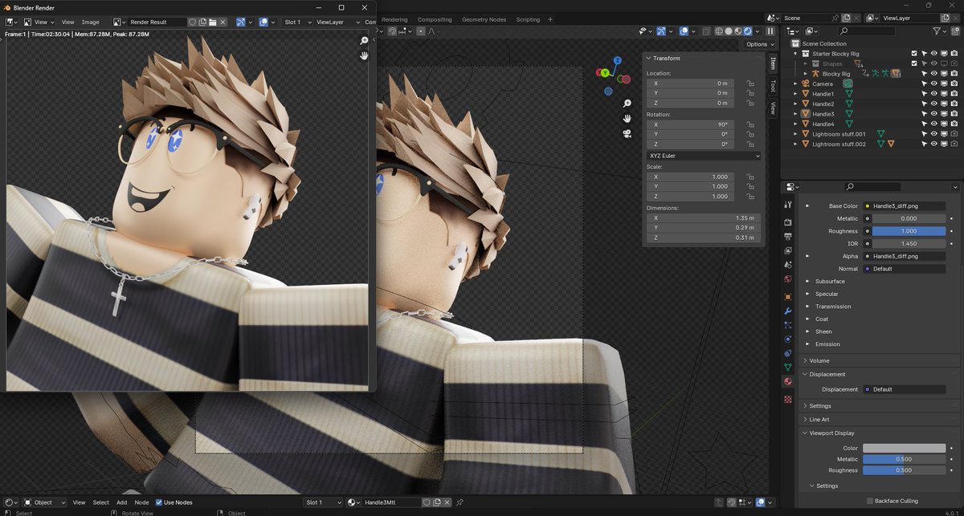This screenshot has width=964, height=516.
Task: Toggle selectability arrow for Handle4
Action: [x=924, y=124]
